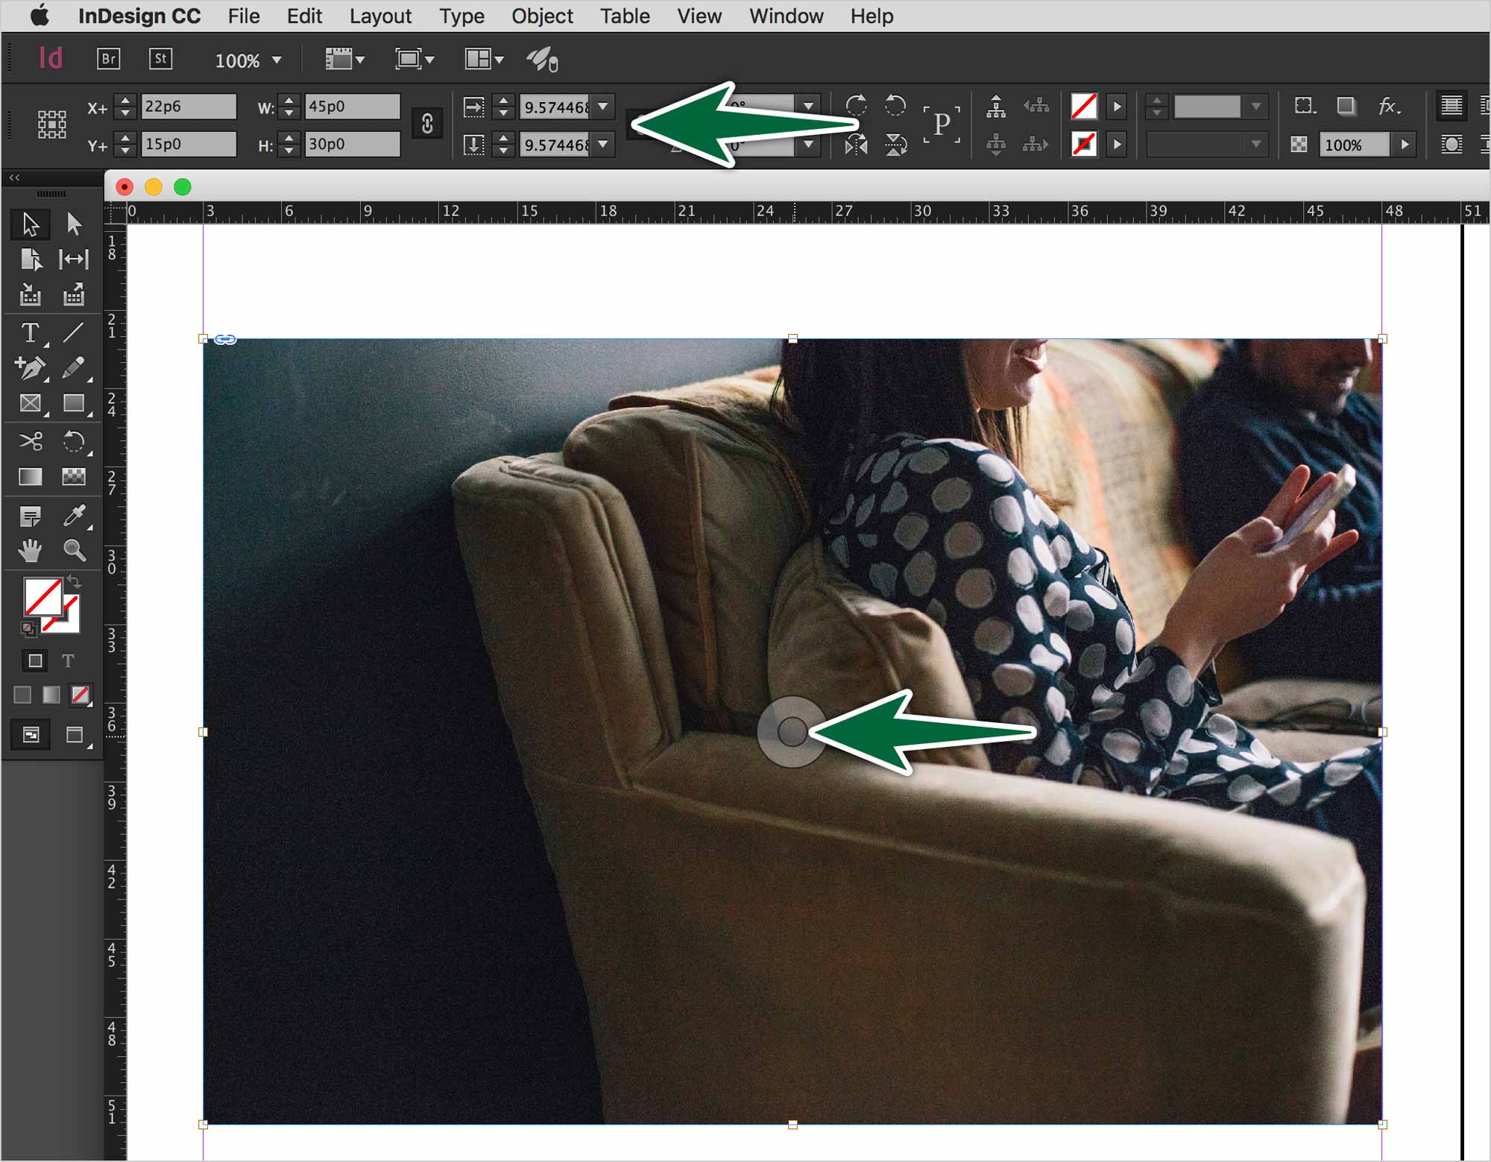Image resolution: width=1491 pixels, height=1162 pixels.
Task: Click Rotate 90° Counter-clockwise icon
Action: pos(895,105)
